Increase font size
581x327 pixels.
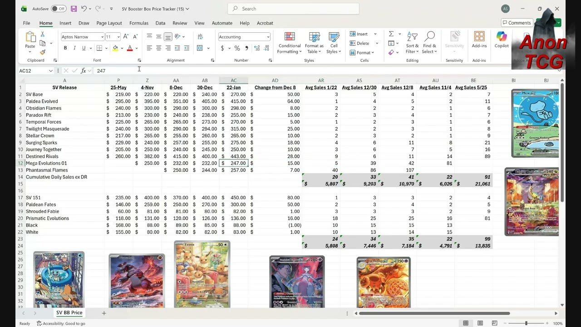126,37
